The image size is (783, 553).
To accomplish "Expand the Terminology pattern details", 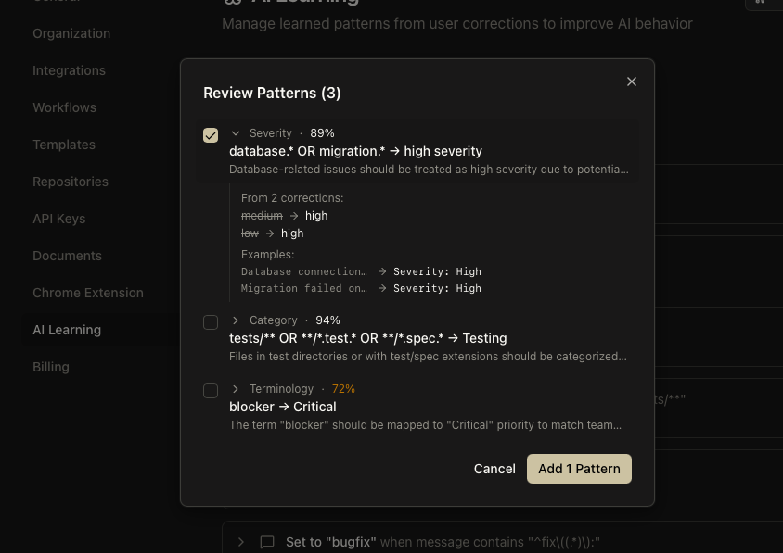I will [236, 388].
